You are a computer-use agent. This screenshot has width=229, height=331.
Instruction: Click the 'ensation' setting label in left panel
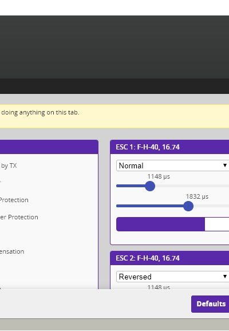pos(12,251)
